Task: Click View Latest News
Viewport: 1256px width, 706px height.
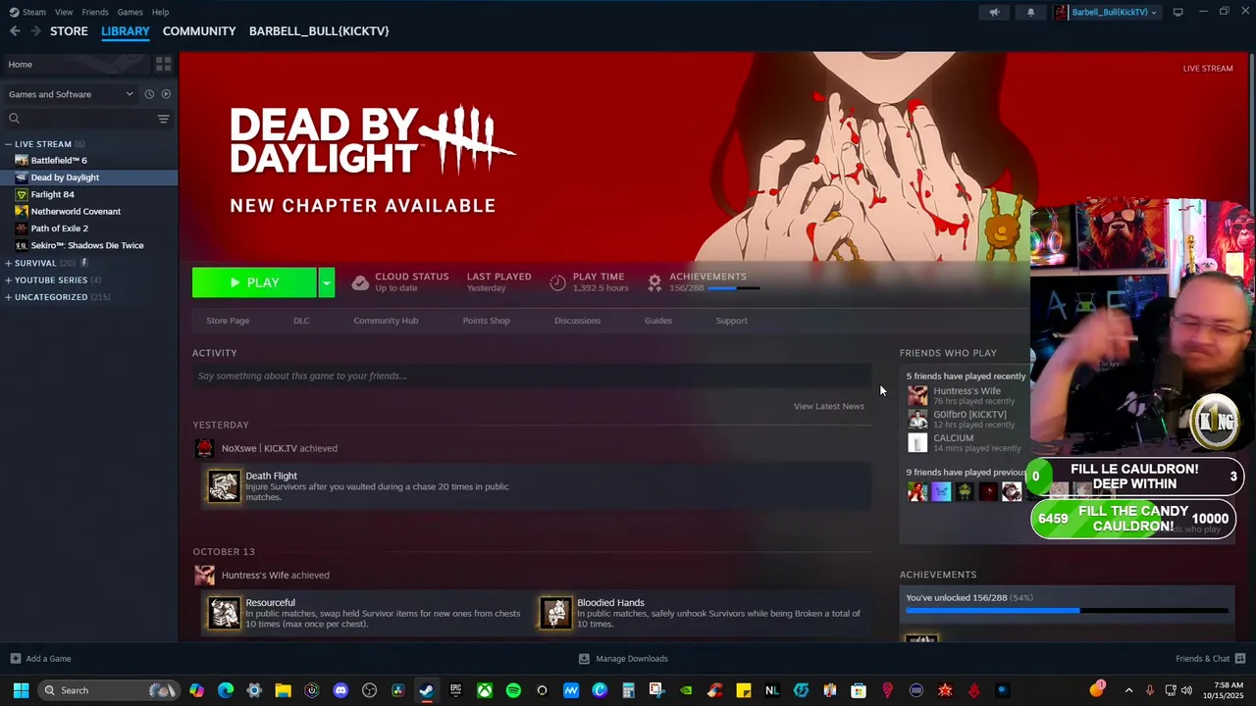Action: coord(829,406)
